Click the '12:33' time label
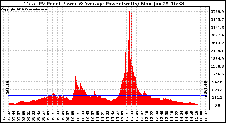This screenshot has height=123, width=226. [132, 116]
